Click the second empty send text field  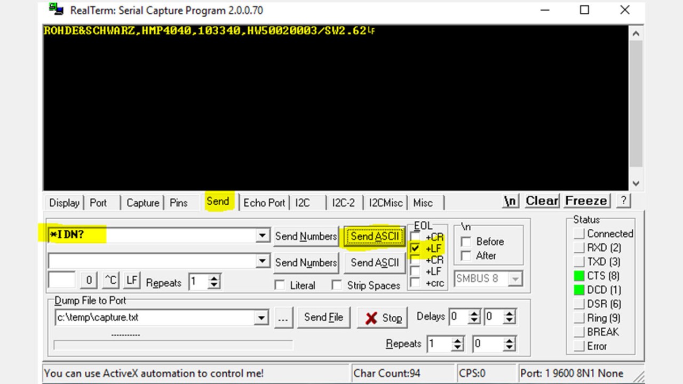coord(153,261)
